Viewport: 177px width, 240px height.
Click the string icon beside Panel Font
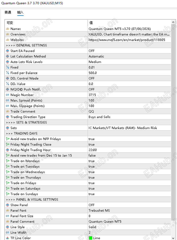tap(7, 210)
